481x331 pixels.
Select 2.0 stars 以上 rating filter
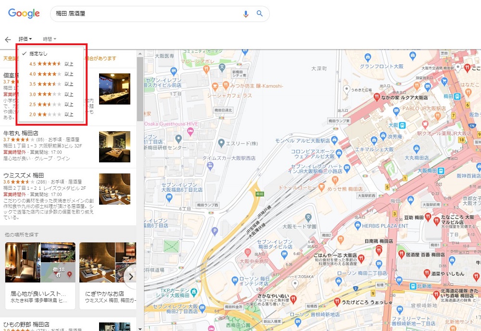pos(51,114)
